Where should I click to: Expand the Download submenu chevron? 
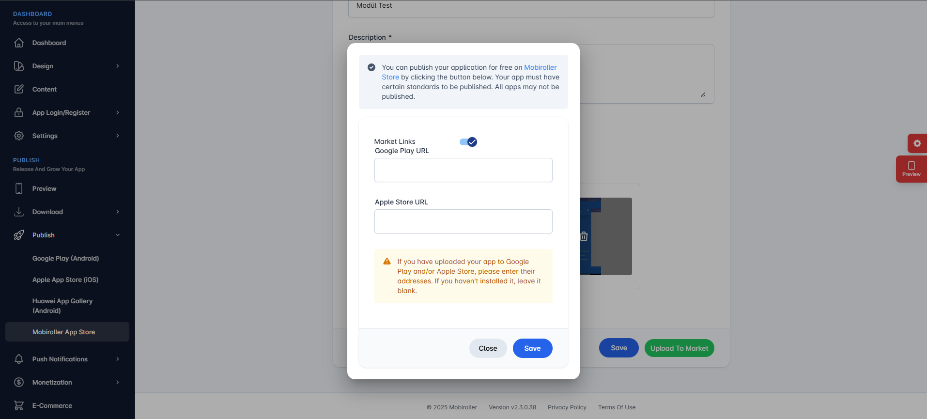118,212
